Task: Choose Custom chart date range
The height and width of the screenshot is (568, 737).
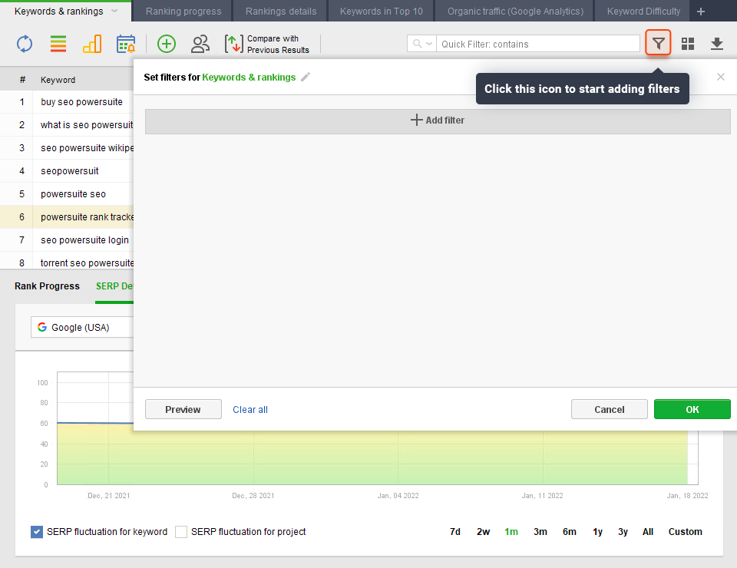Action: click(686, 532)
